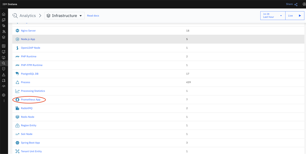Open the RabbitMQ link

tap(27, 108)
